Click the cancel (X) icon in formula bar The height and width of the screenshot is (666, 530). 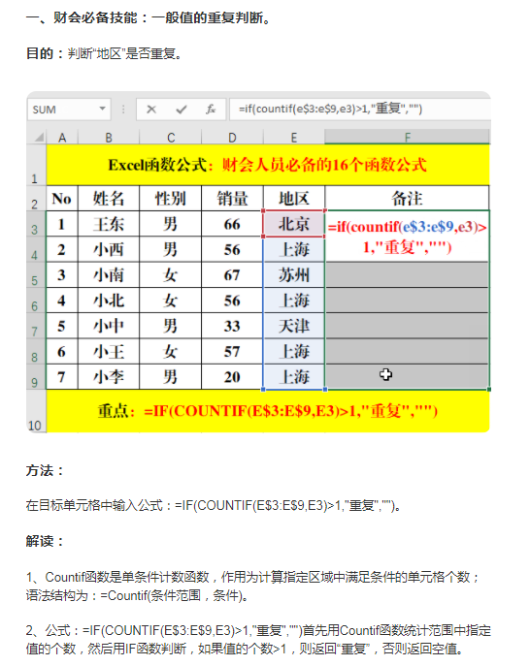pyautogui.click(x=151, y=110)
